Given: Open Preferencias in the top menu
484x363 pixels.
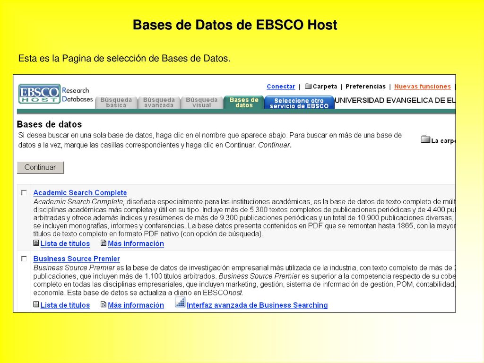Looking at the screenshot, I should tap(365, 86).
